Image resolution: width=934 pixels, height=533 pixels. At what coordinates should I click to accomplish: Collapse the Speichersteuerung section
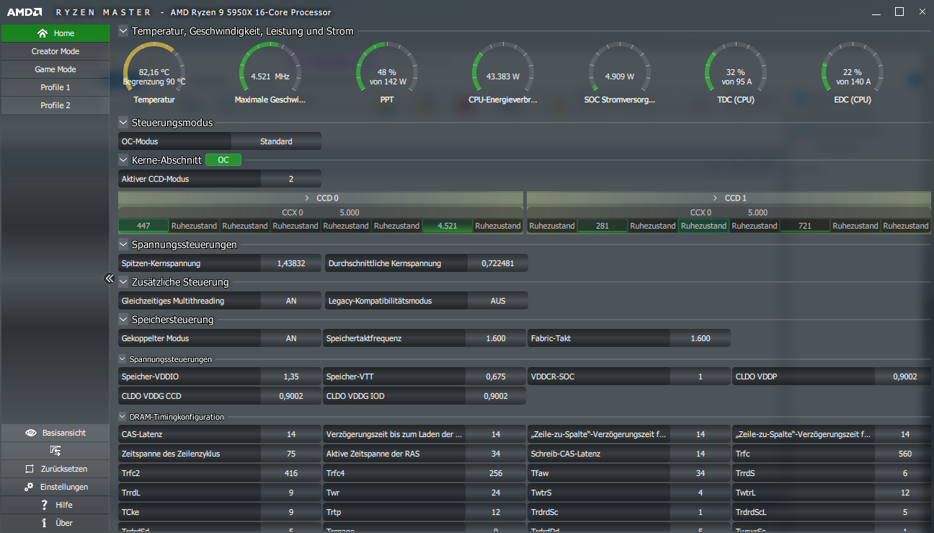123,320
